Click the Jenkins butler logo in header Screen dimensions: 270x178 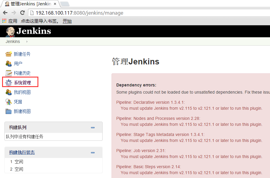[10, 32]
